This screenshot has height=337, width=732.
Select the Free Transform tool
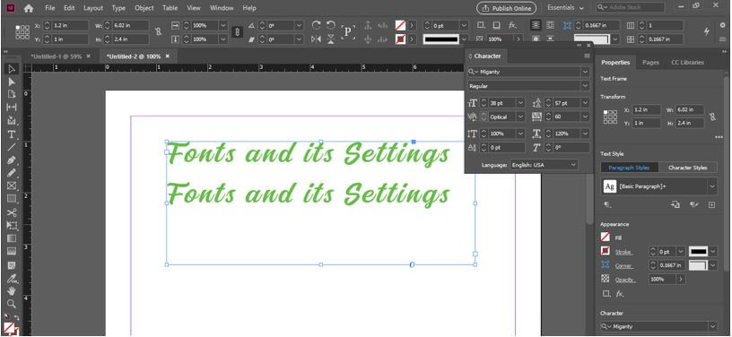(x=12, y=226)
